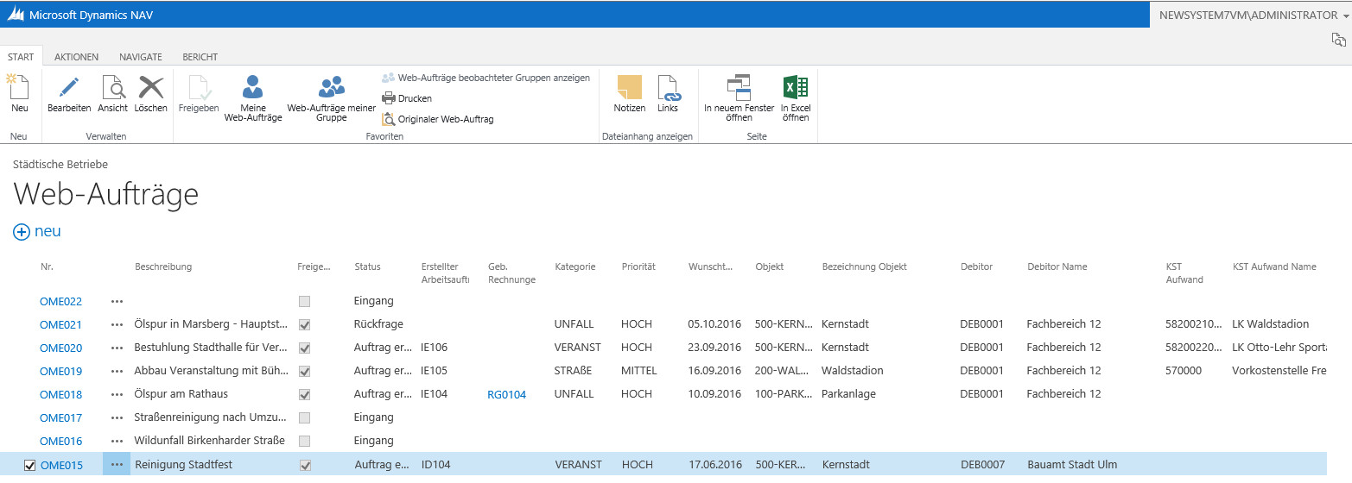Open invoice link RG0104
This screenshot has width=1352, height=483.
point(507,395)
